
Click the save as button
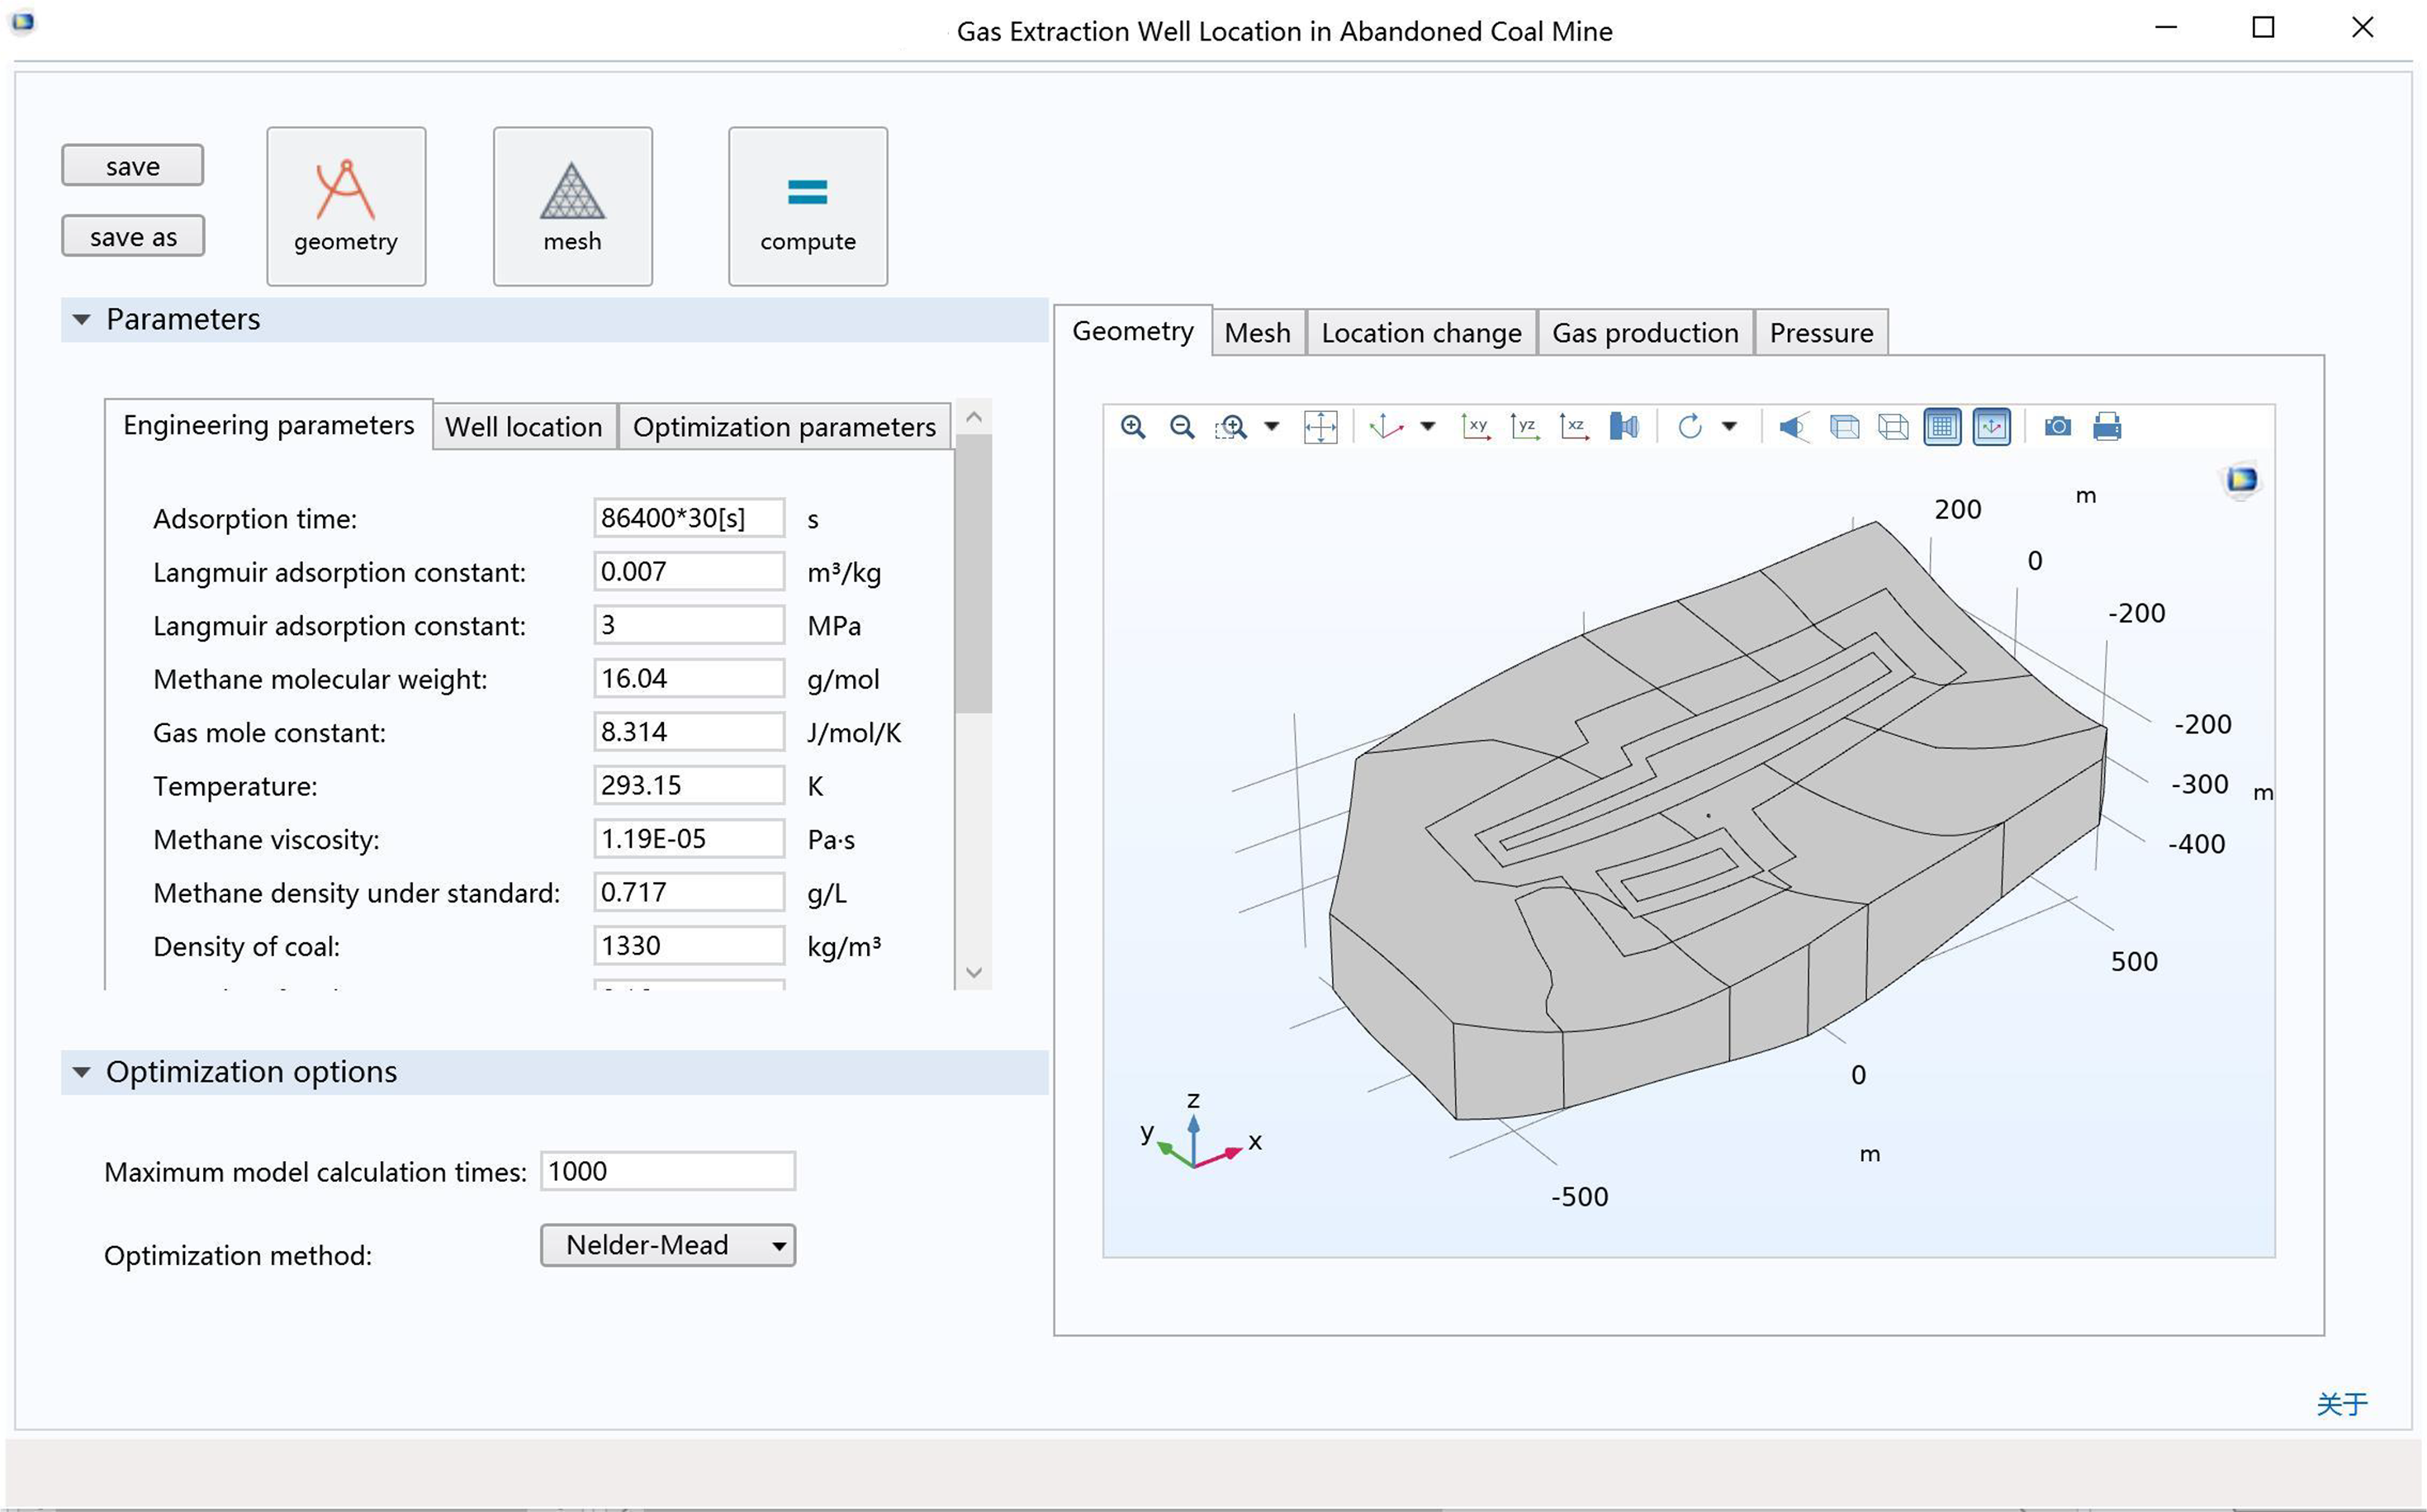coord(133,237)
